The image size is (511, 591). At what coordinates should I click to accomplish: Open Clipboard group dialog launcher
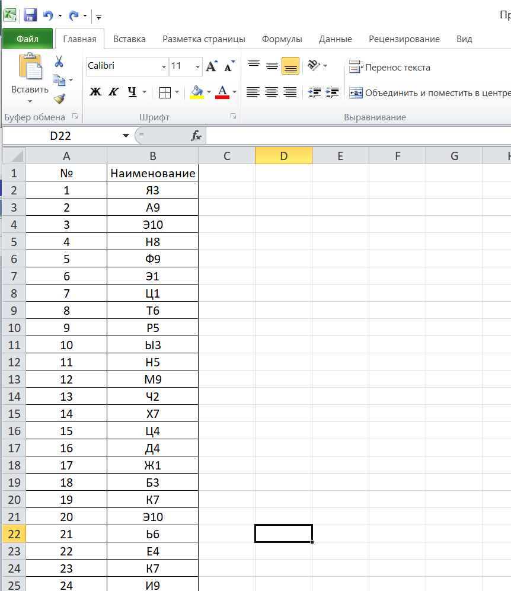click(75, 117)
